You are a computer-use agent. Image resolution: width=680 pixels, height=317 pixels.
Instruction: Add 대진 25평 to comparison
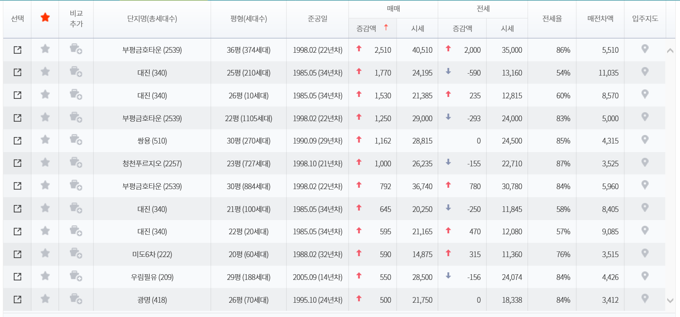click(76, 72)
